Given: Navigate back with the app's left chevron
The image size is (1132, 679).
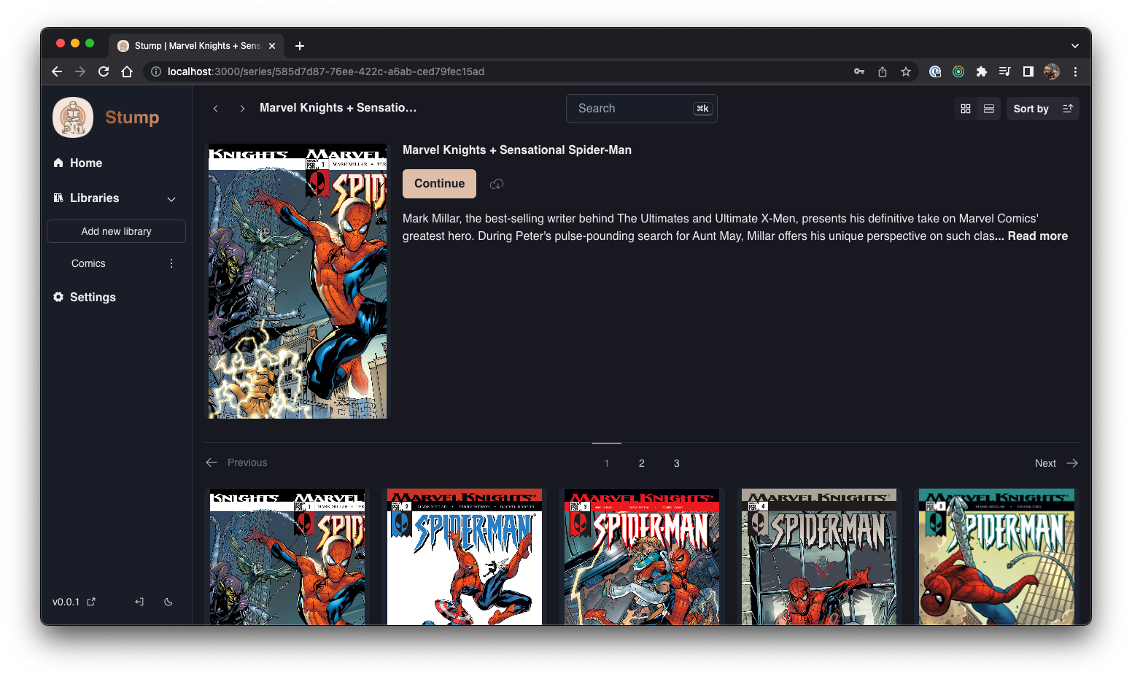Looking at the screenshot, I should [216, 109].
